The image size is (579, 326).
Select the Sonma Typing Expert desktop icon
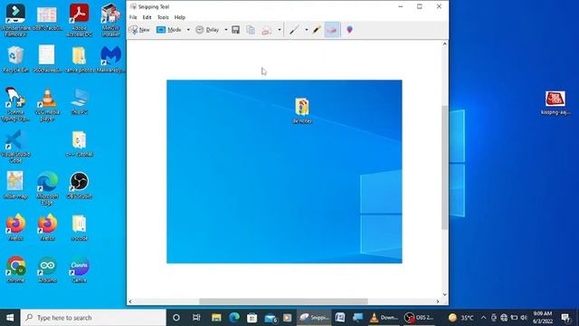15,104
